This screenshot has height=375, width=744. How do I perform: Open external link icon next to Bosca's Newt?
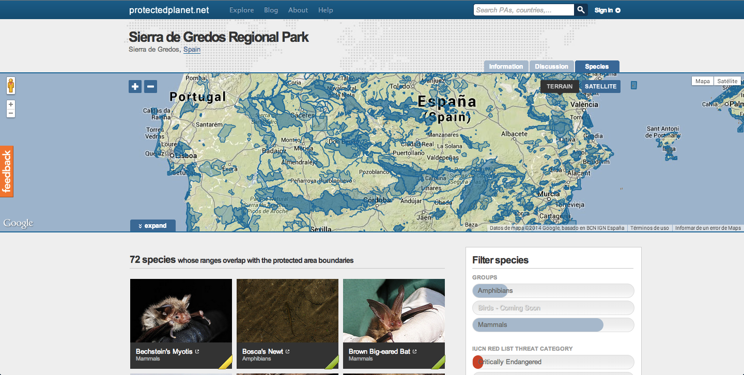click(x=288, y=352)
